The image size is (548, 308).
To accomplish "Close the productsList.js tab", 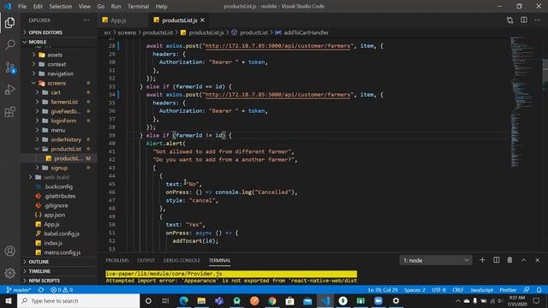I will pos(202,21).
